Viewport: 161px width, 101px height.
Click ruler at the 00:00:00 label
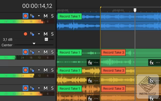coord(63,10)
